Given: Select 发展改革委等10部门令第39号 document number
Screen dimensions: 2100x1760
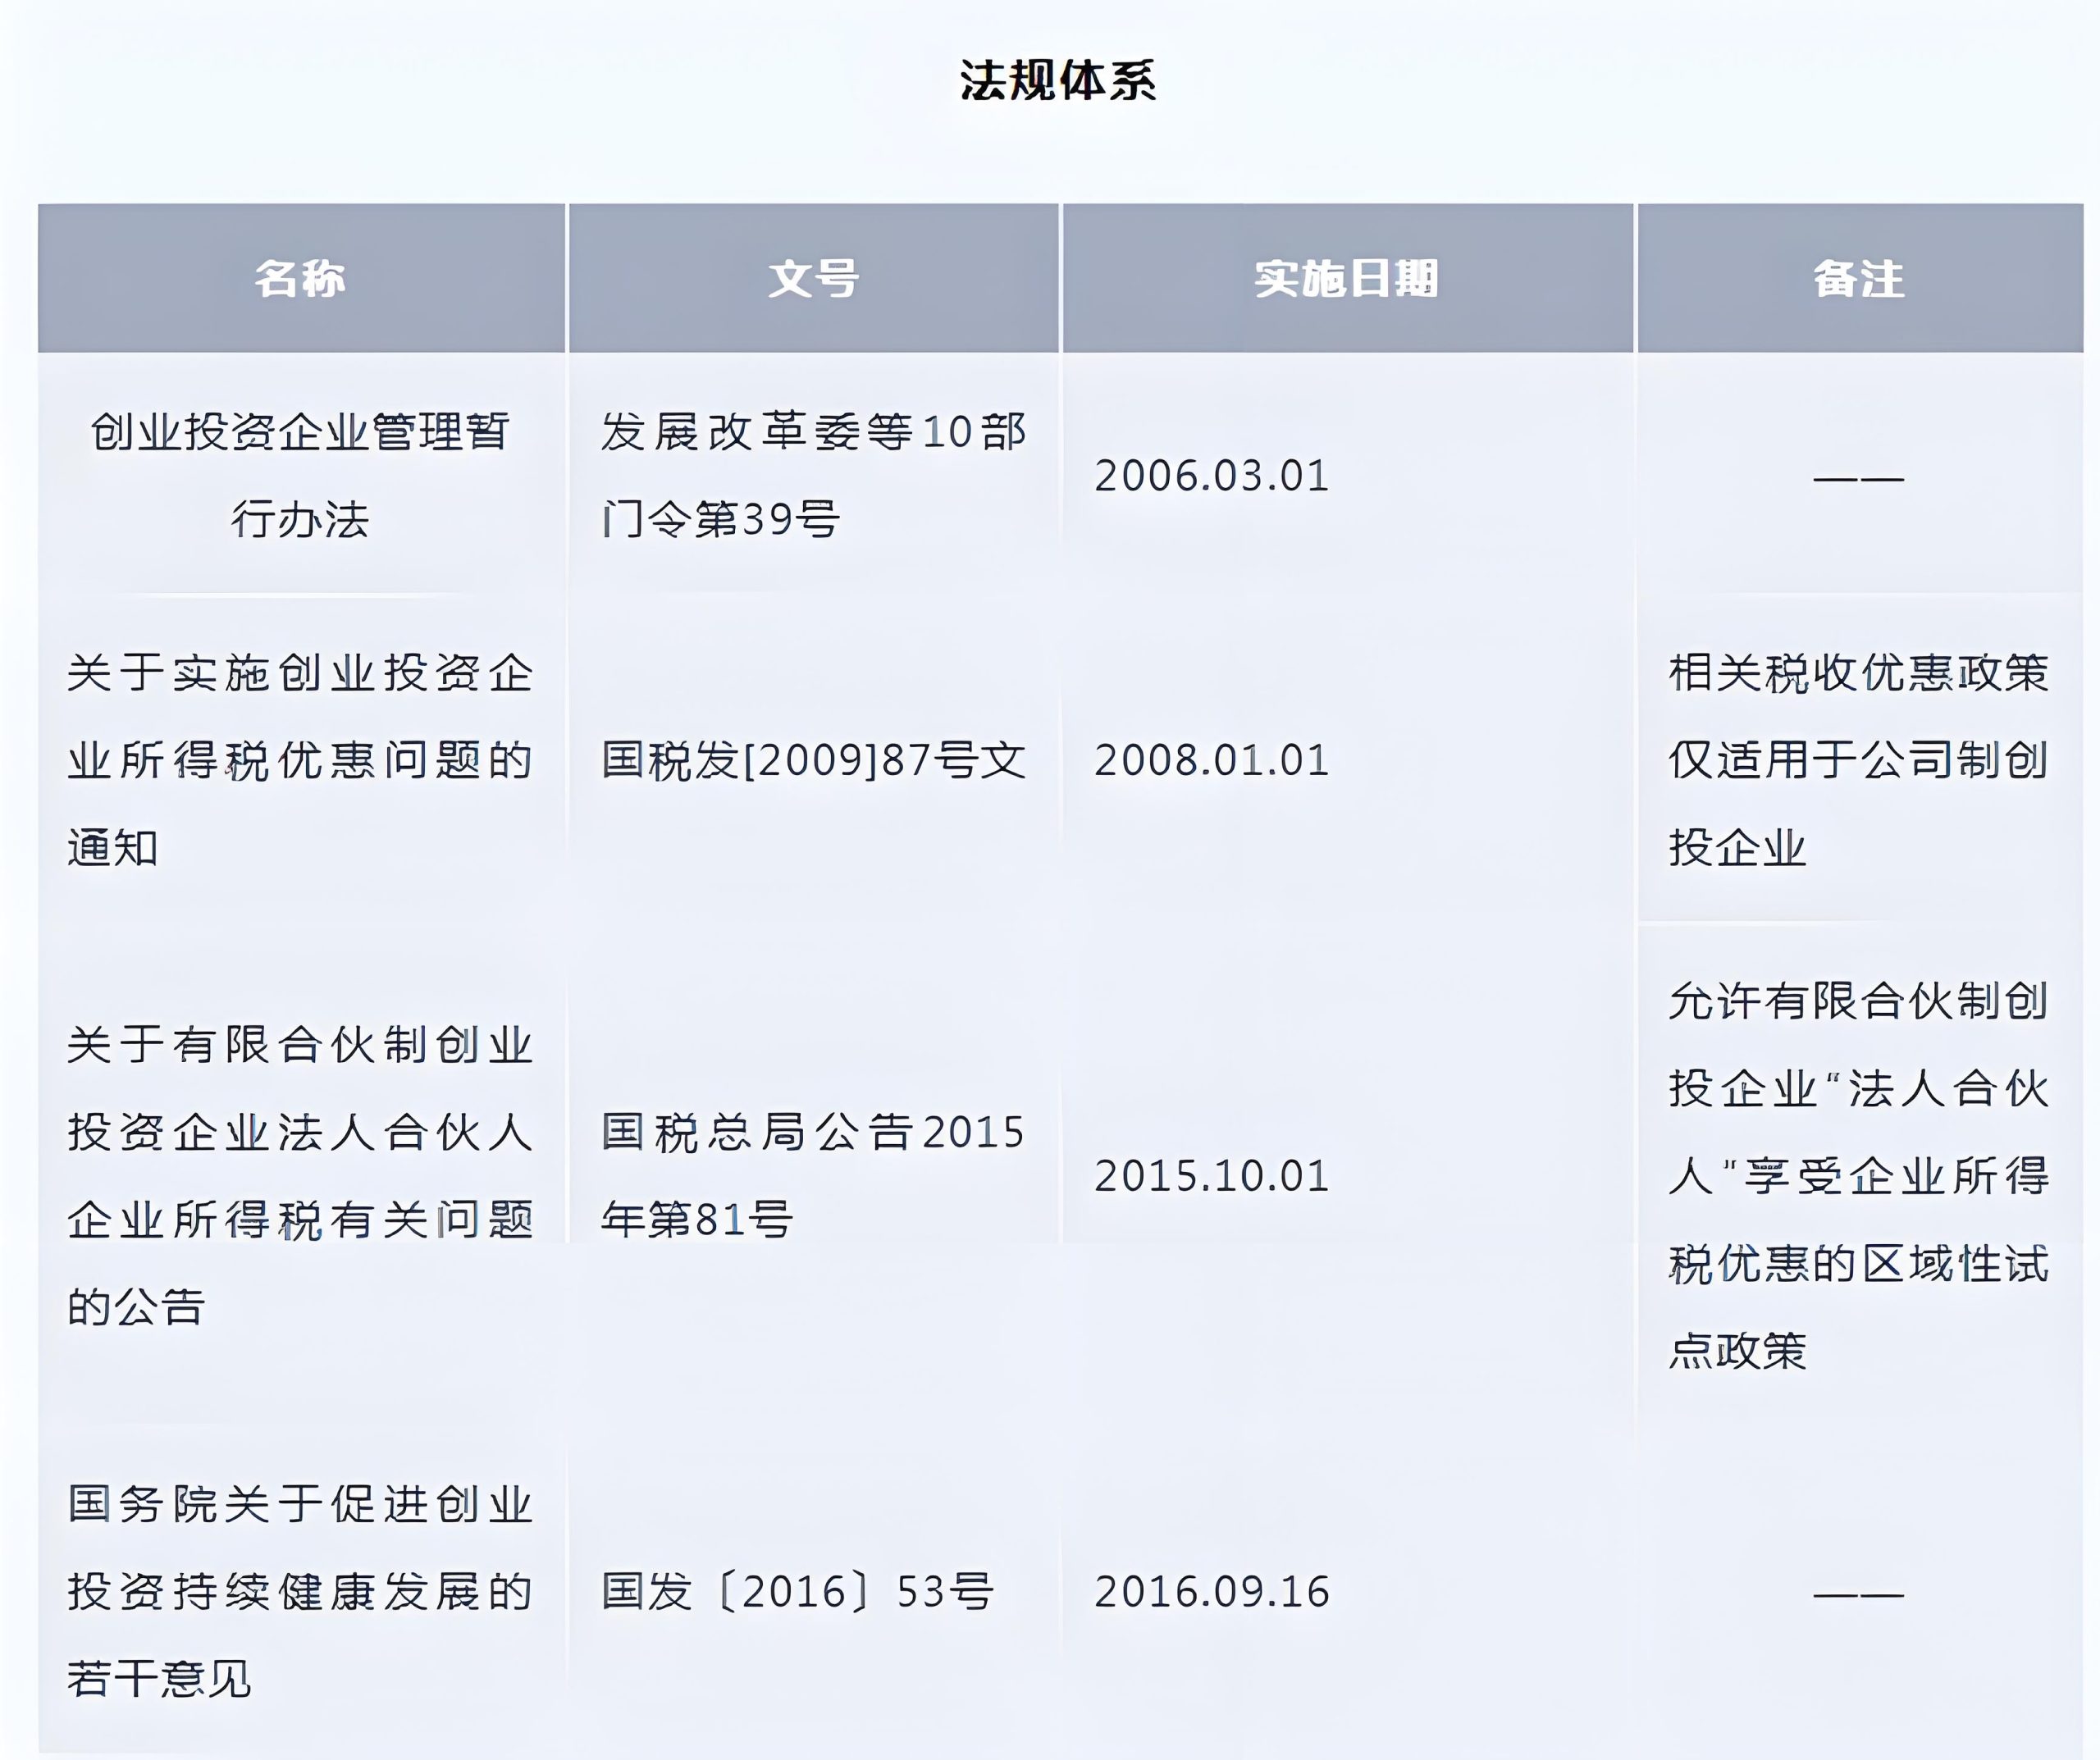Looking at the screenshot, I should click(x=813, y=476).
